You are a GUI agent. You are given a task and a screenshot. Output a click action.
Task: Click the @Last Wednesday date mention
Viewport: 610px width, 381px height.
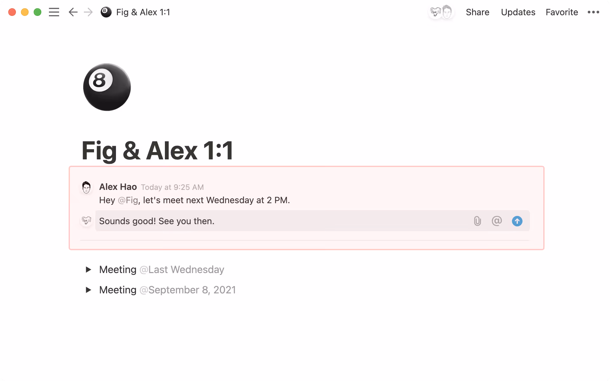[x=182, y=270]
